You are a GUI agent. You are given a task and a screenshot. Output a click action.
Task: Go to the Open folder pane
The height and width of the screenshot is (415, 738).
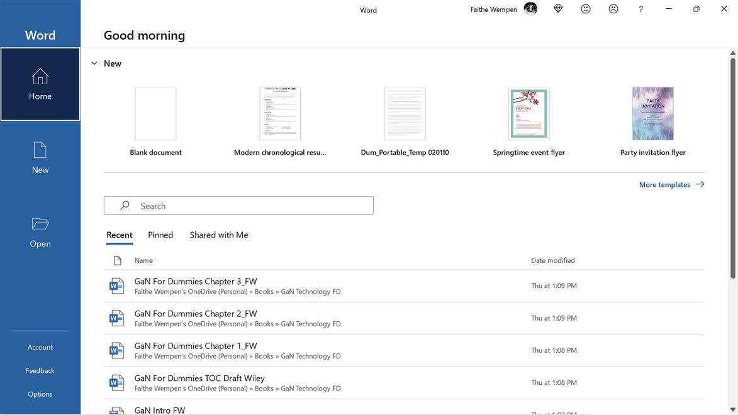[40, 232]
